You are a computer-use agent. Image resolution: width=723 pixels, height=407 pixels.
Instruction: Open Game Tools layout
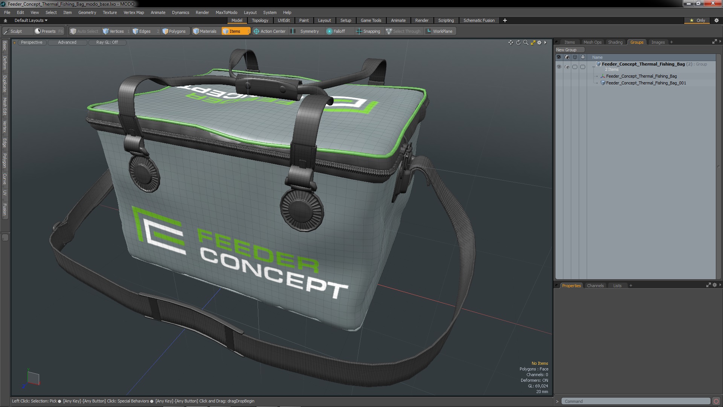(x=371, y=20)
